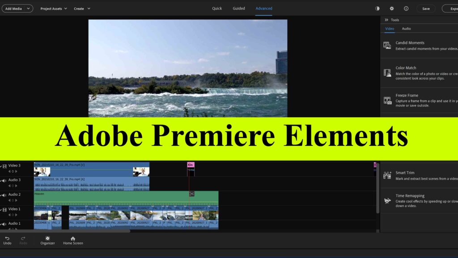The height and width of the screenshot is (258, 458).
Task: Open the Create dropdown menu
Action: 82,9
